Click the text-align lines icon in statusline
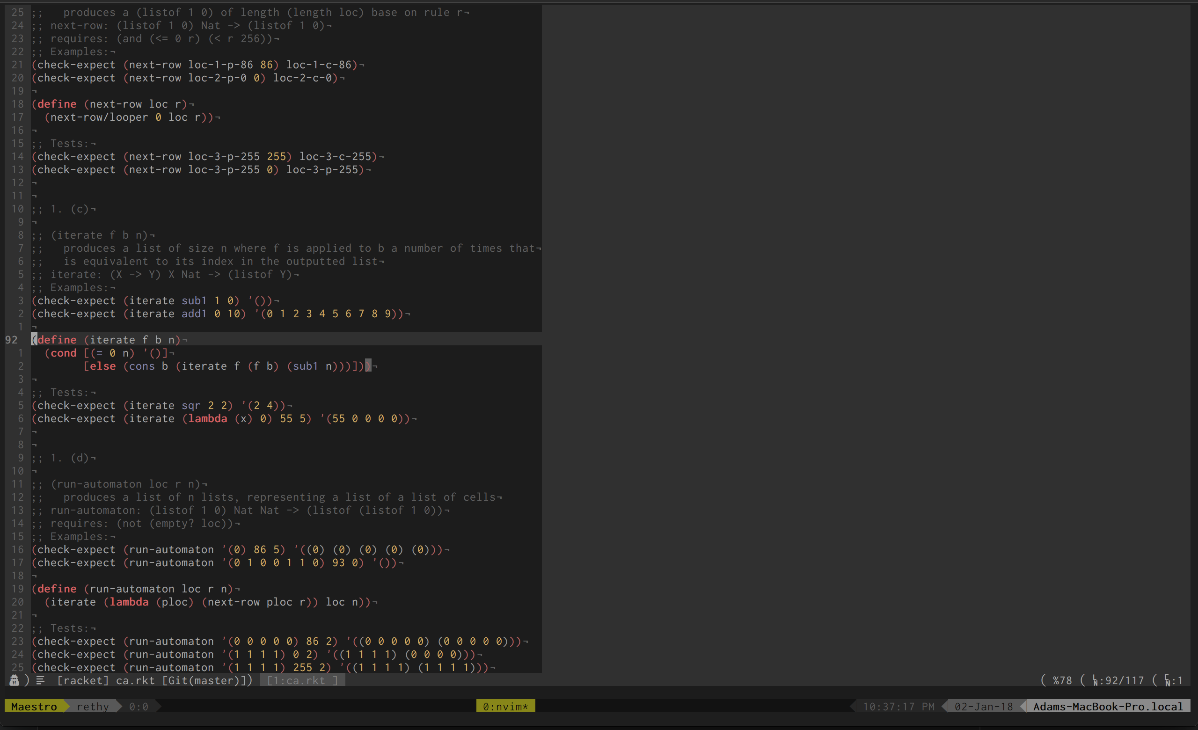 click(40, 680)
